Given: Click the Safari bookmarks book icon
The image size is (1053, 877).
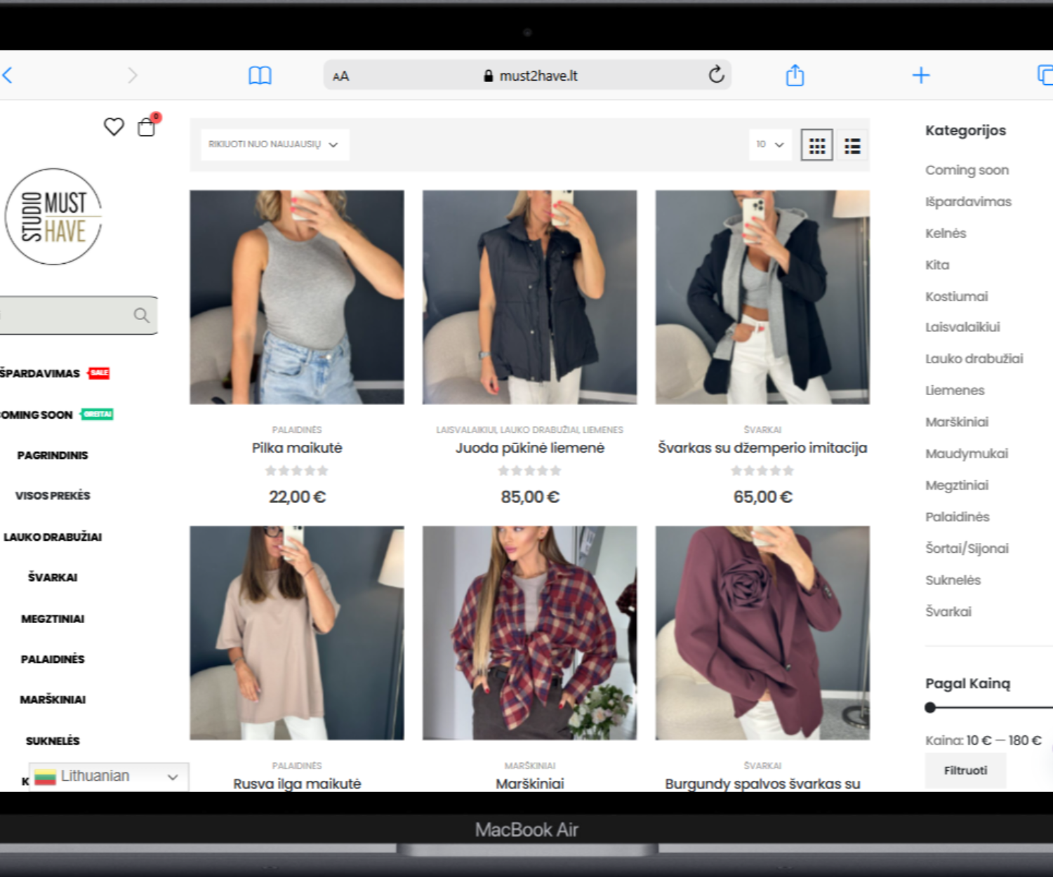Looking at the screenshot, I should (x=260, y=76).
